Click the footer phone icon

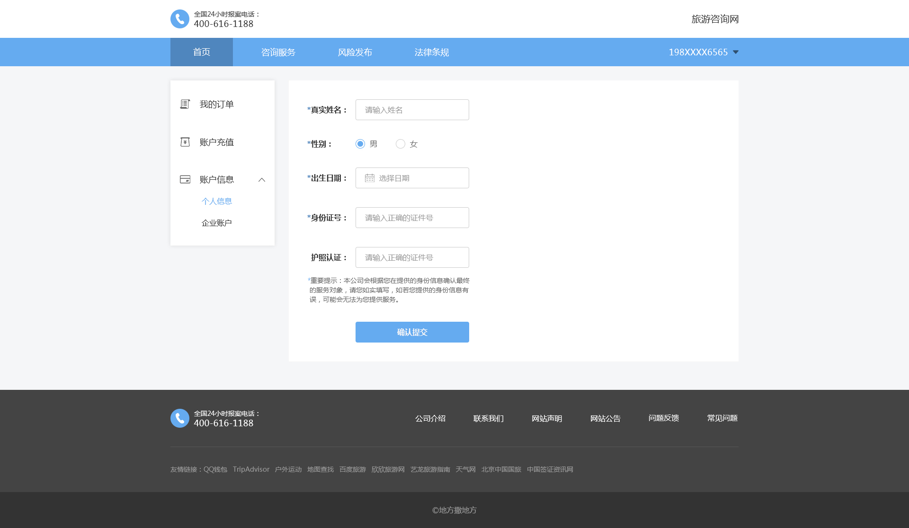[x=180, y=418]
